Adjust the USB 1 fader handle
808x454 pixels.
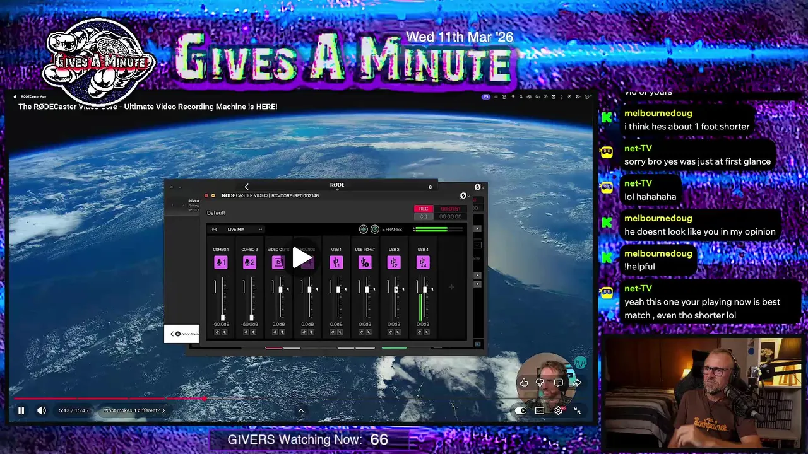[x=340, y=289]
